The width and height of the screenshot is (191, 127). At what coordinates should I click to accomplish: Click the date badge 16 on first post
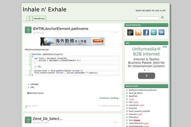click(28, 30)
